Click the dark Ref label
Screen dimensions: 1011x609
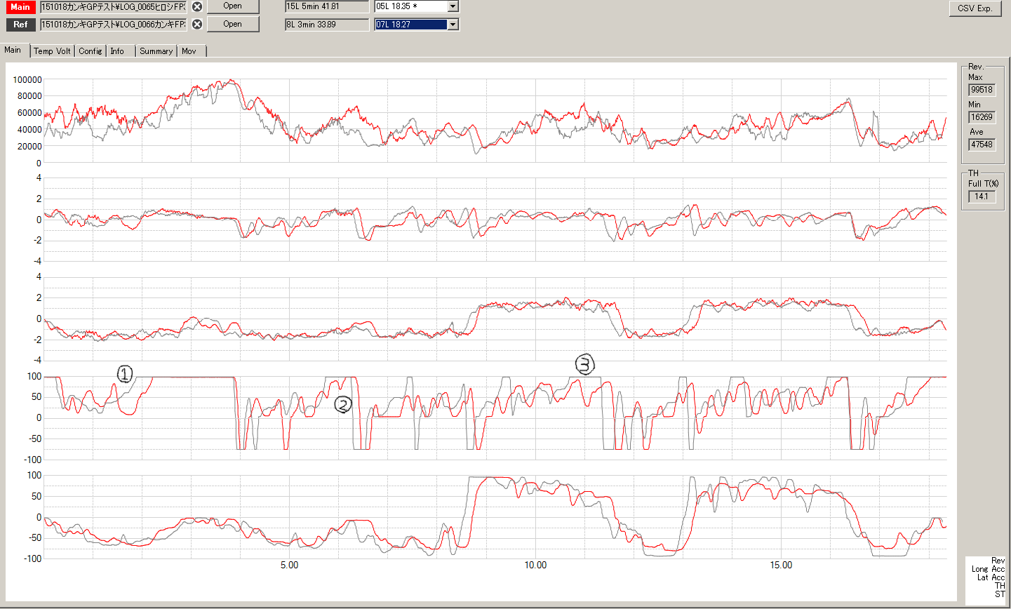20,24
